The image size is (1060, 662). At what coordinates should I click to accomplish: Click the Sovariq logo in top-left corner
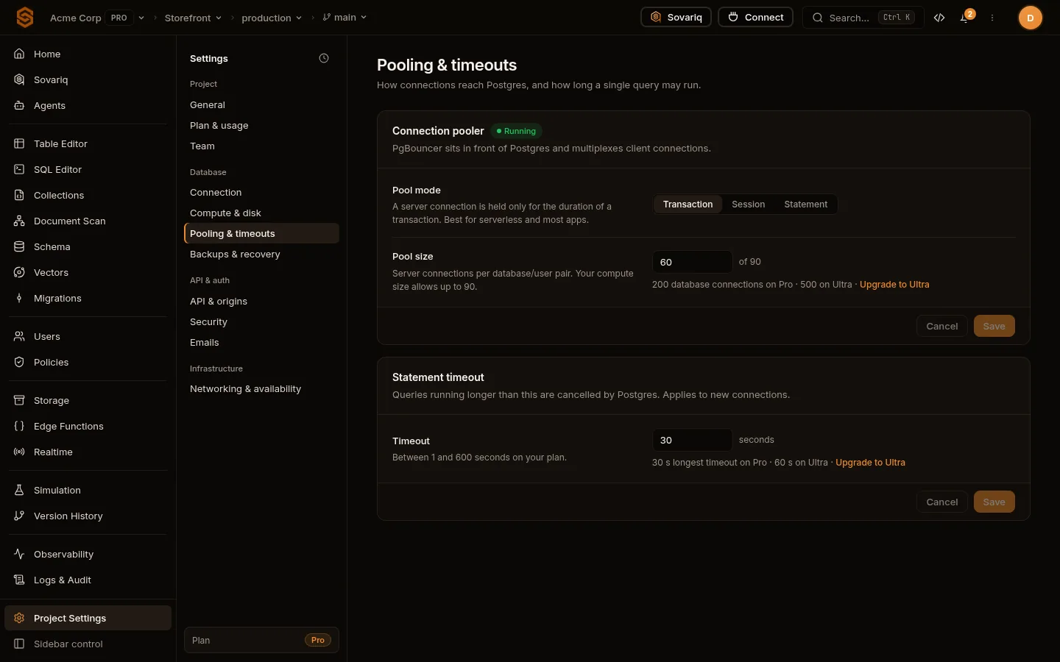(x=25, y=17)
